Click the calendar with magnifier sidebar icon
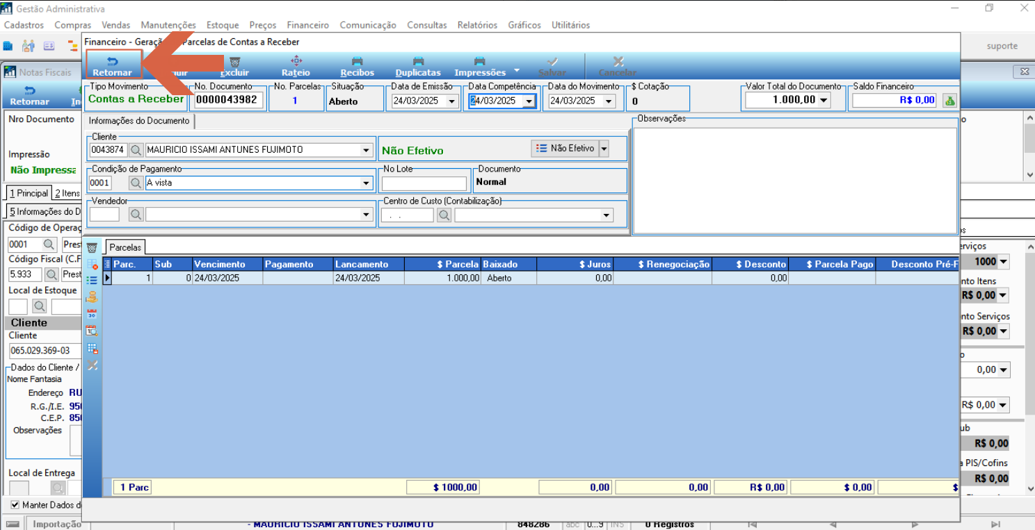 click(92, 331)
